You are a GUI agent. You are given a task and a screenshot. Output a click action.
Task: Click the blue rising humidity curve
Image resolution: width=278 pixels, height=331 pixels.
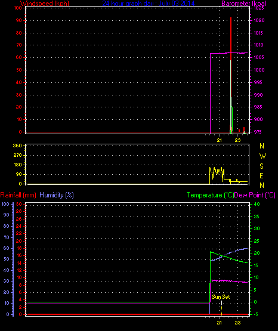(x=229, y=254)
